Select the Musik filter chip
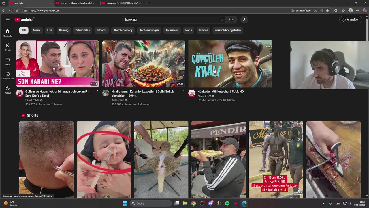The width and height of the screenshot is (369, 208). [37, 30]
